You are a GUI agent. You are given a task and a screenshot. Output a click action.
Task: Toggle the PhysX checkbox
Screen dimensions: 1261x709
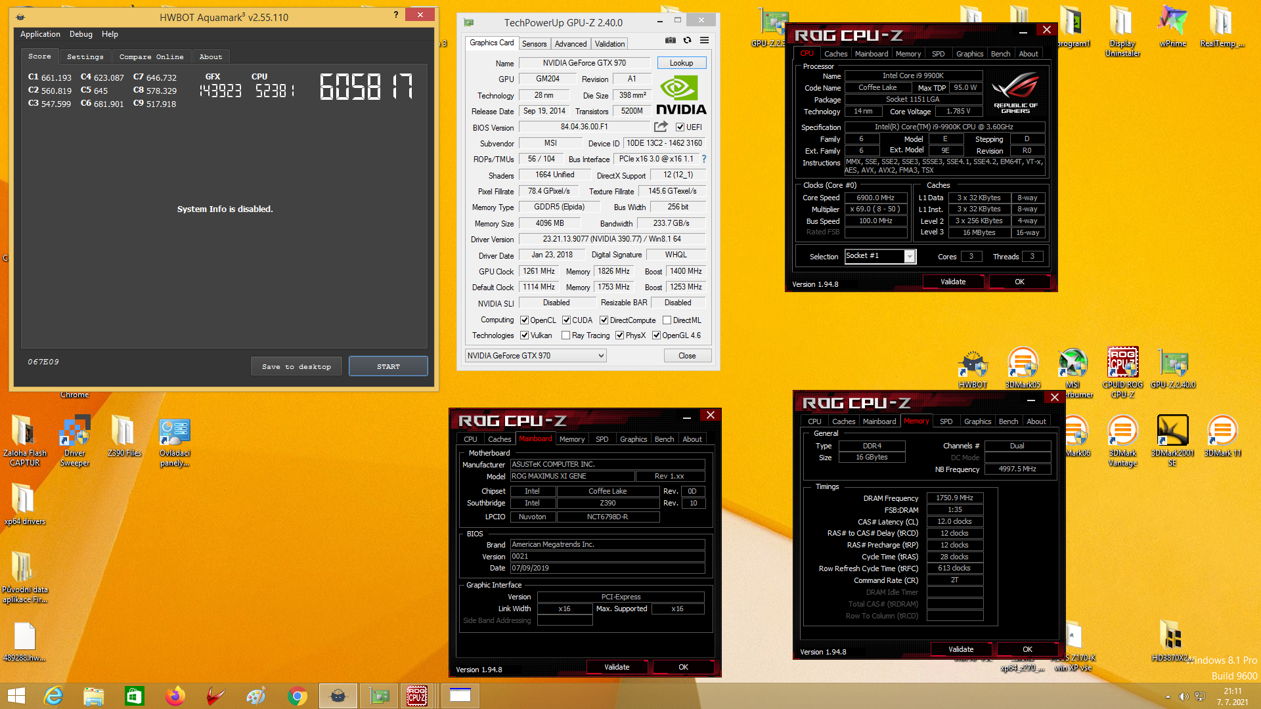619,335
